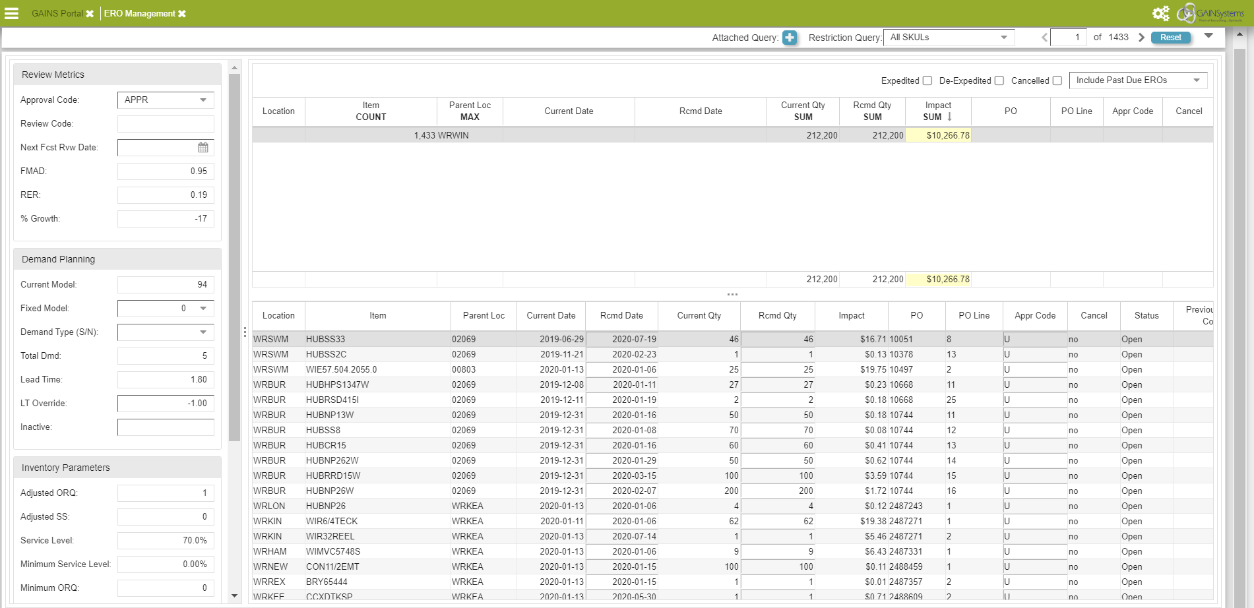1254x608 pixels.
Task: Go to the next record arrow
Action: click(1141, 38)
